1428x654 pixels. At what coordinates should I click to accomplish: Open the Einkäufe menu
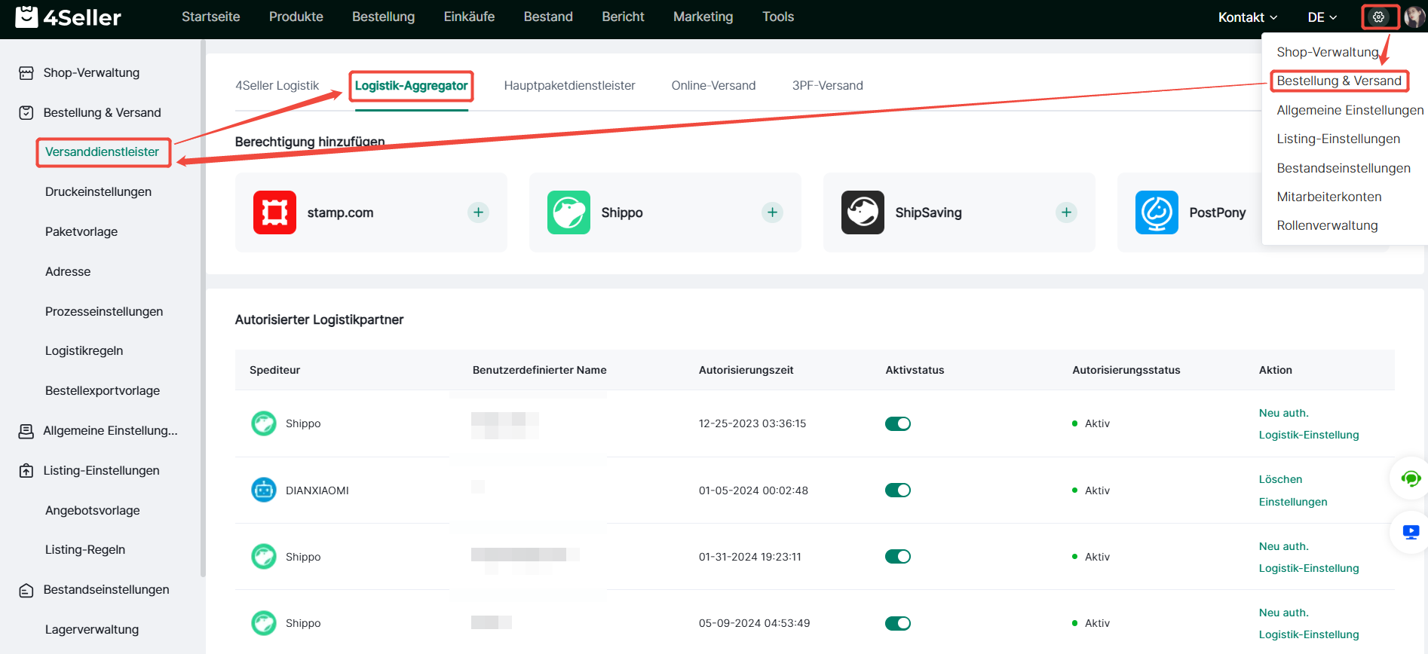pyautogui.click(x=469, y=17)
